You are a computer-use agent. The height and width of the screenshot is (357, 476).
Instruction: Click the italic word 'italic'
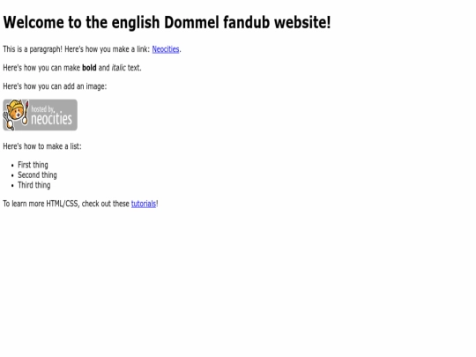[118, 68]
